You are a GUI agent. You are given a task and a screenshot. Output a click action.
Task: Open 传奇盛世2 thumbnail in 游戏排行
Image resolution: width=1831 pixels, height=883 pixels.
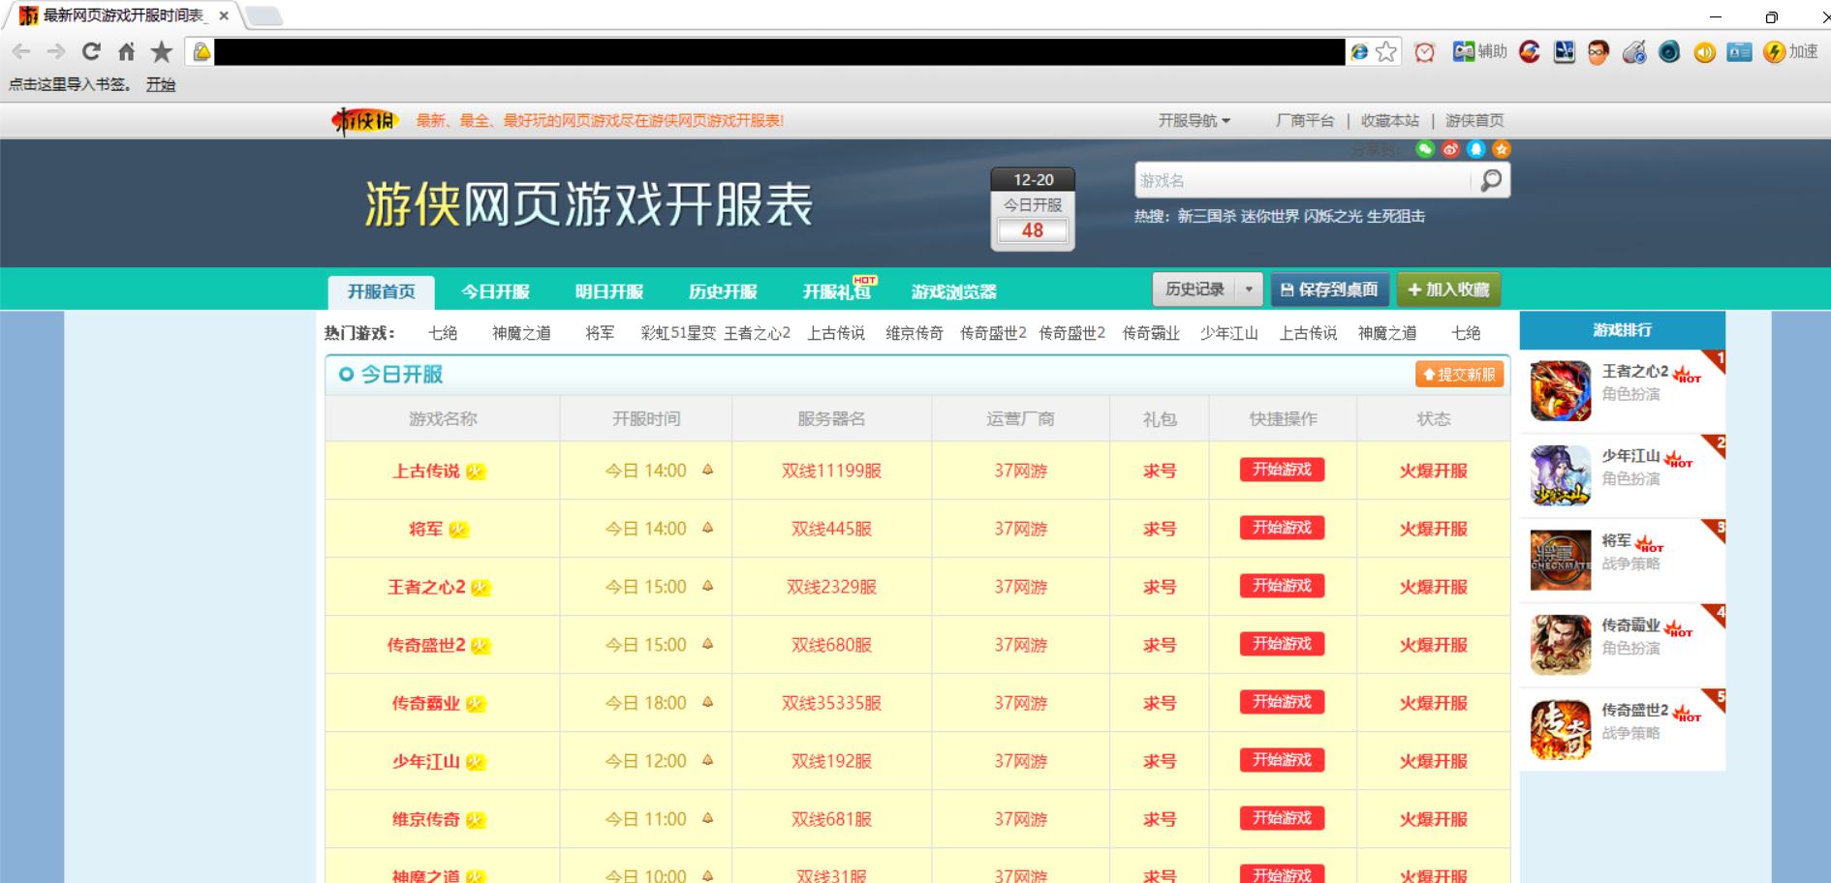[x=1561, y=729]
